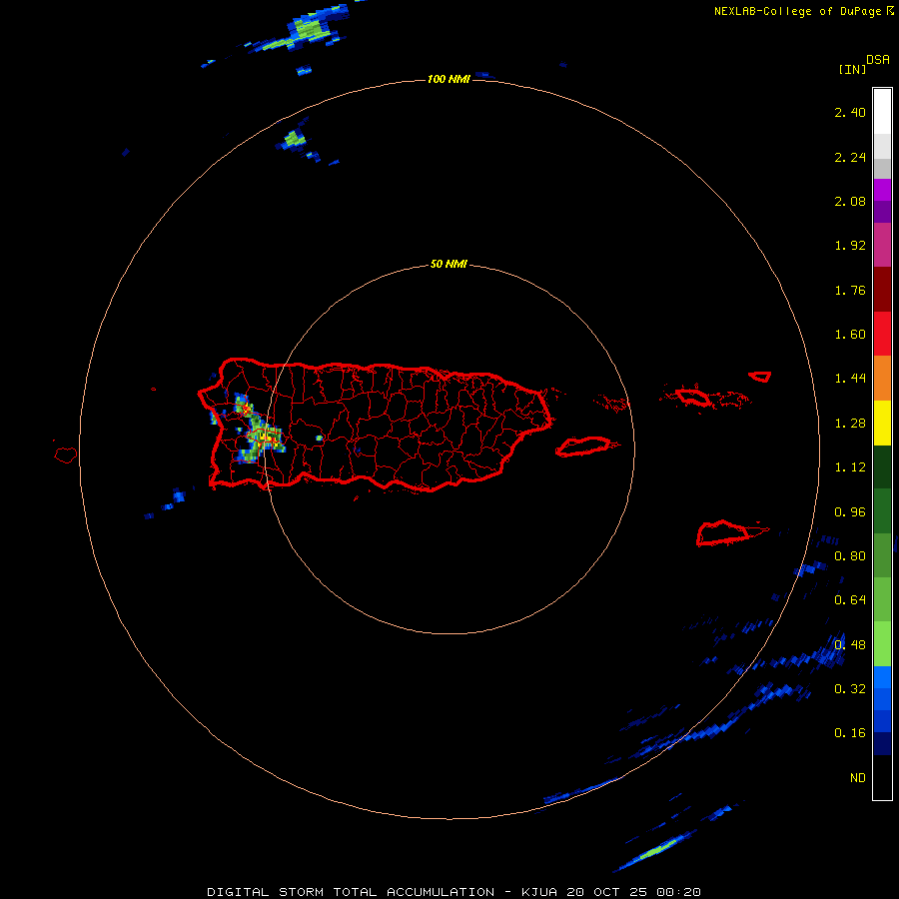This screenshot has height=899, width=899.
Task: Click the NEXLAB-College of DuPage credit text
Action: click(x=797, y=11)
